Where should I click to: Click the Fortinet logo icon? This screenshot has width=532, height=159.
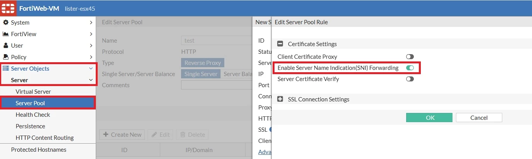(x=8, y=8)
